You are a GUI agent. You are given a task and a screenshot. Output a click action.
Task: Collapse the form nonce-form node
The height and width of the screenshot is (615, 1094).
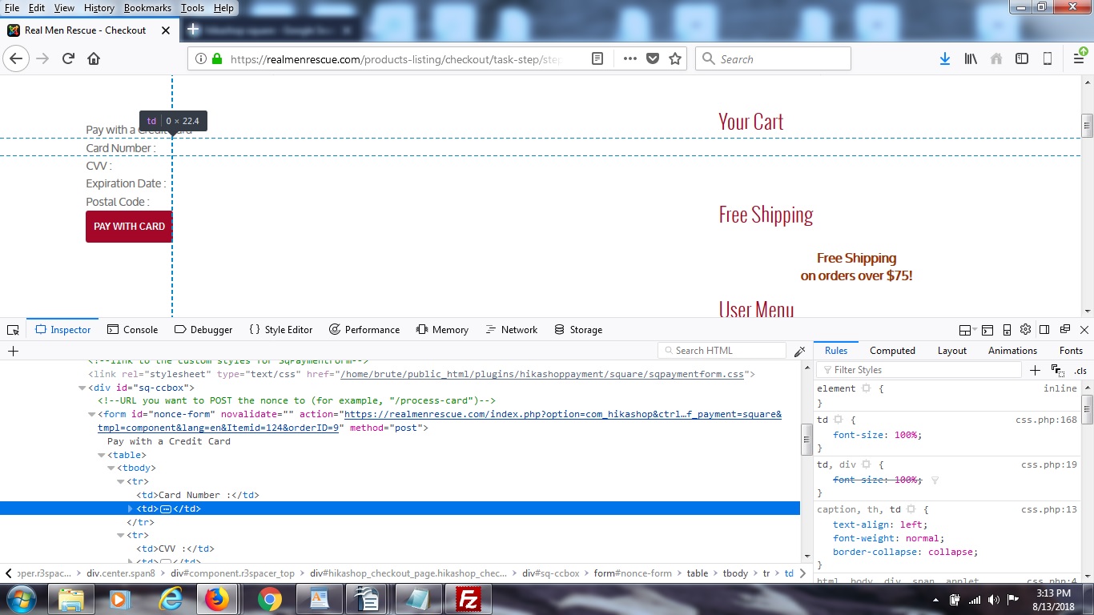point(92,415)
